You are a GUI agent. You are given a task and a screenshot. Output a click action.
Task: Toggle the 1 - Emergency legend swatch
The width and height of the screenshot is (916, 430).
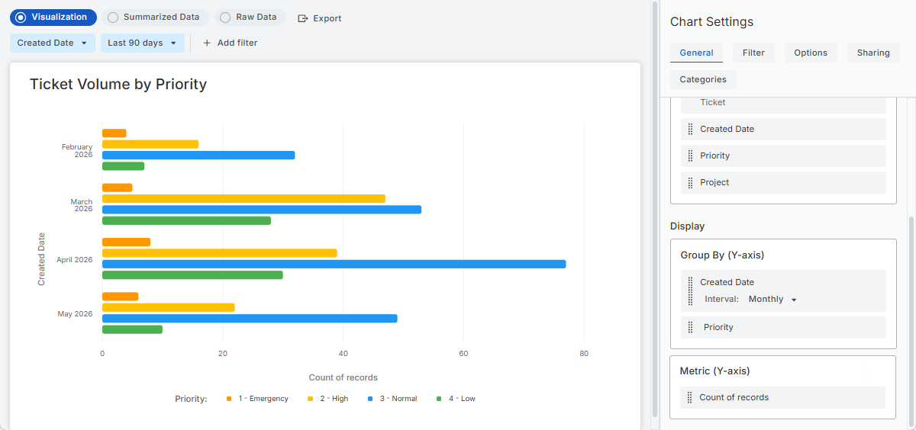click(229, 399)
